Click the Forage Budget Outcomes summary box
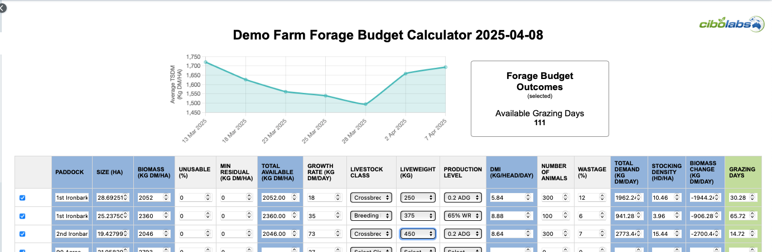This screenshot has width=772, height=252. 539,98
